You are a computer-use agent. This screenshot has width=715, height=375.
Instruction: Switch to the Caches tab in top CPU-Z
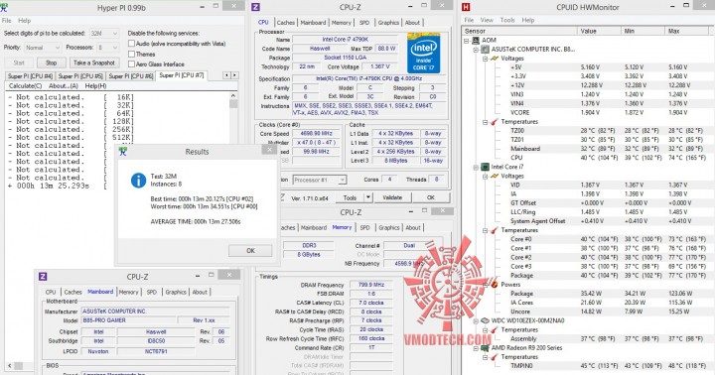tap(285, 23)
